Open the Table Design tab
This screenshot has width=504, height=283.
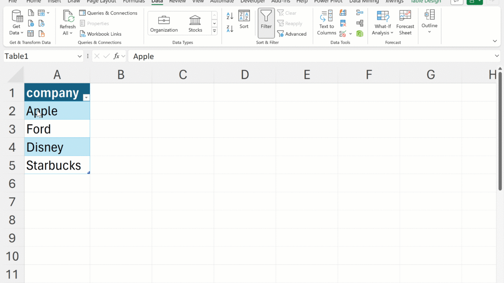[x=426, y=2]
